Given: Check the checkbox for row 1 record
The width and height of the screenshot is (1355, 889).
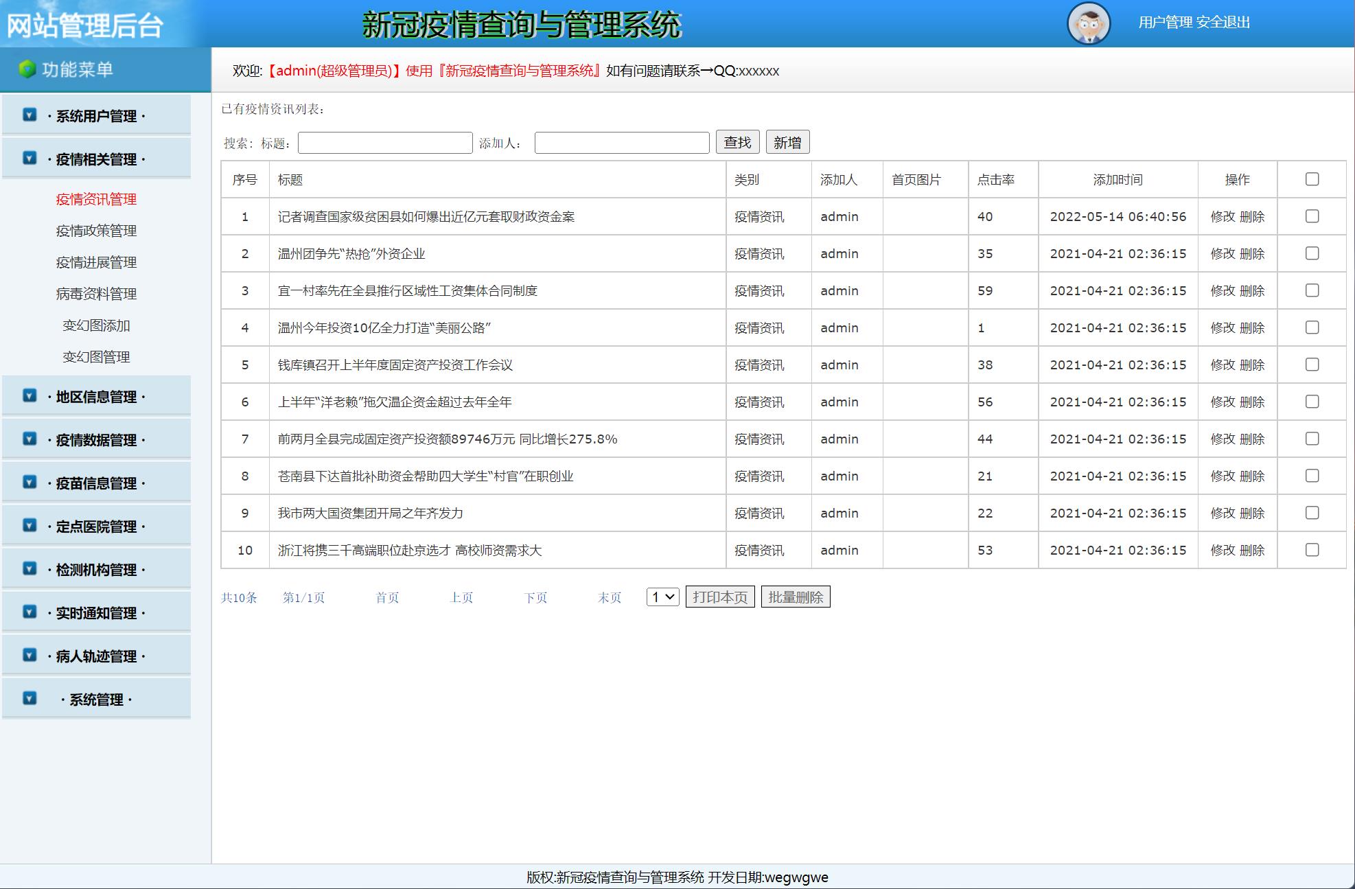Looking at the screenshot, I should click(x=1312, y=216).
